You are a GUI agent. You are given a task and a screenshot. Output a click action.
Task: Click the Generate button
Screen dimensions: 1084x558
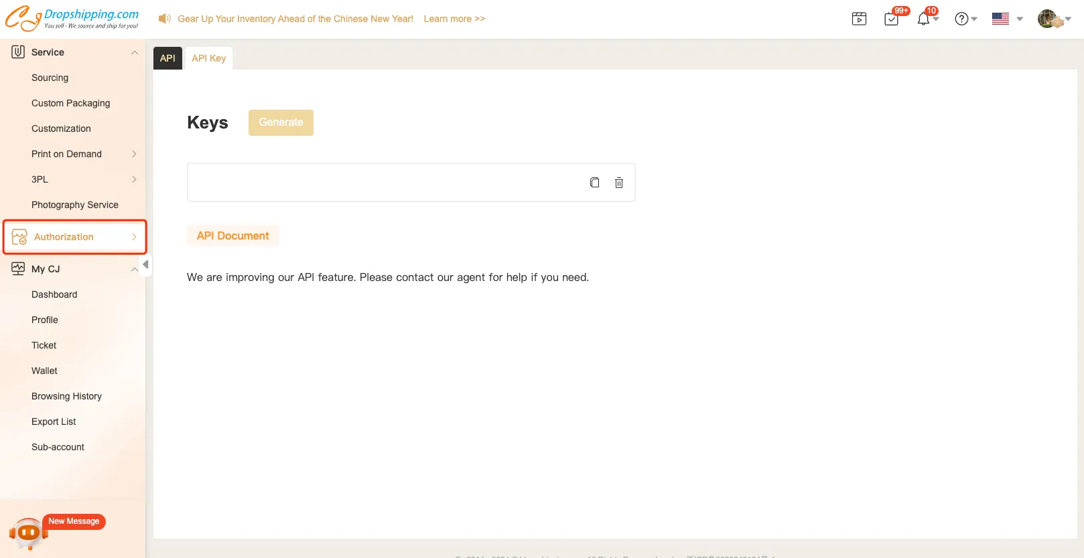[x=281, y=122]
